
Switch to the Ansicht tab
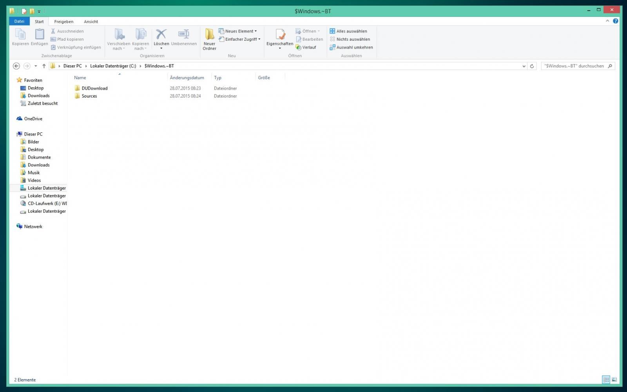pos(91,22)
